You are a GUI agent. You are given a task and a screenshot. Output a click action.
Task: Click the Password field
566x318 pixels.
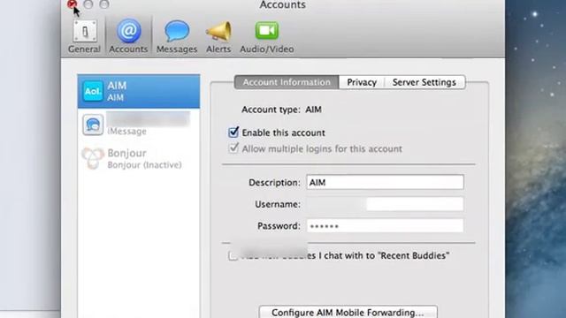coord(386,226)
